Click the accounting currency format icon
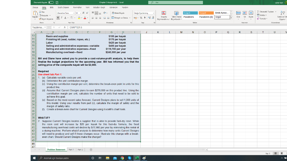Screen dimensions: 287x161 pyautogui.click(x=135, y=18)
